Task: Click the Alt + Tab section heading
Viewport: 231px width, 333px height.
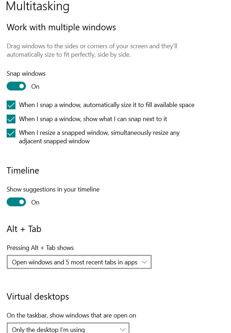Action: [x=24, y=229]
